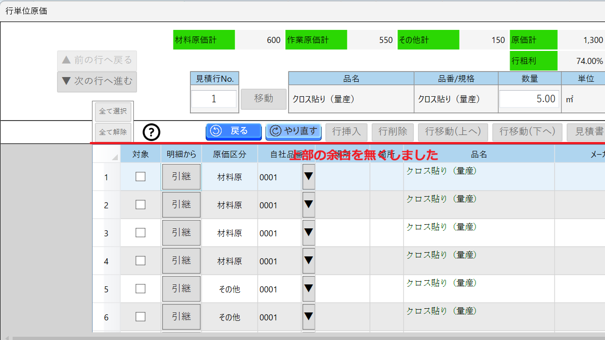Click the 見積行No. input field
The image size is (605, 340).
pos(214,99)
